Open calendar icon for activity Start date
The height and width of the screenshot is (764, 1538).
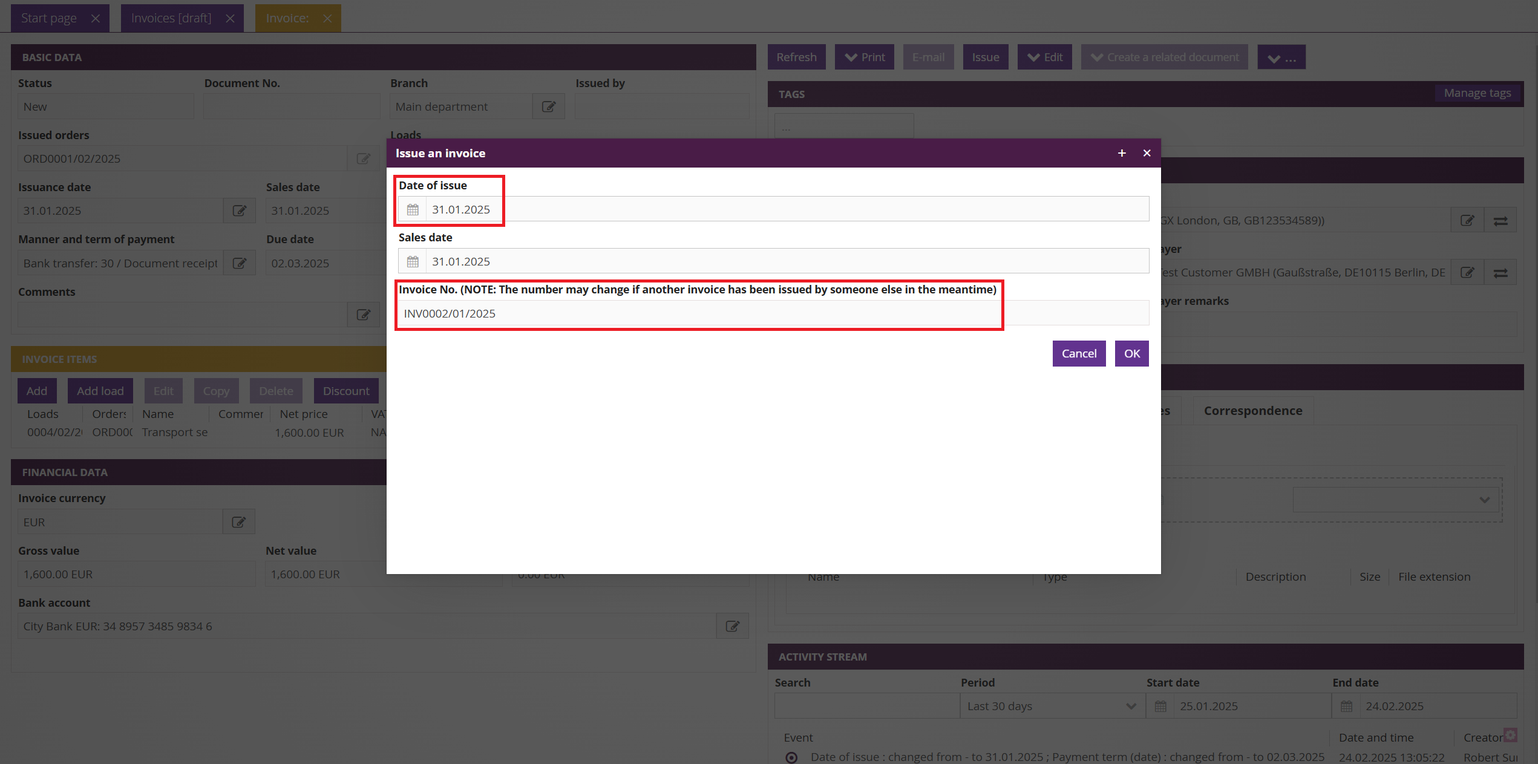(1160, 706)
